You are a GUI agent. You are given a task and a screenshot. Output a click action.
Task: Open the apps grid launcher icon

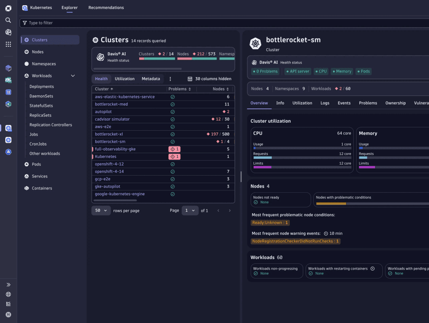click(8, 44)
